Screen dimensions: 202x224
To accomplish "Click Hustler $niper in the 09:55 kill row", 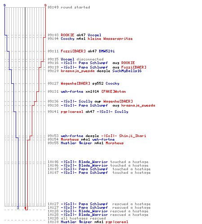I will pyautogui.click(x=76, y=143).
